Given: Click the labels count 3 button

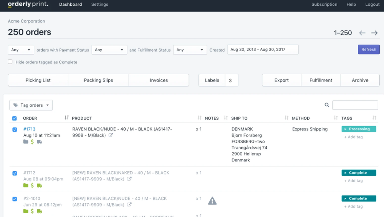Looking at the screenshot, I should pos(232,80).
